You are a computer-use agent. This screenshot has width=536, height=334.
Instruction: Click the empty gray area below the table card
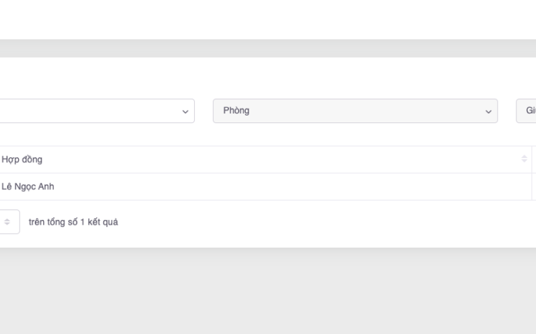click(x=268, y=292)
